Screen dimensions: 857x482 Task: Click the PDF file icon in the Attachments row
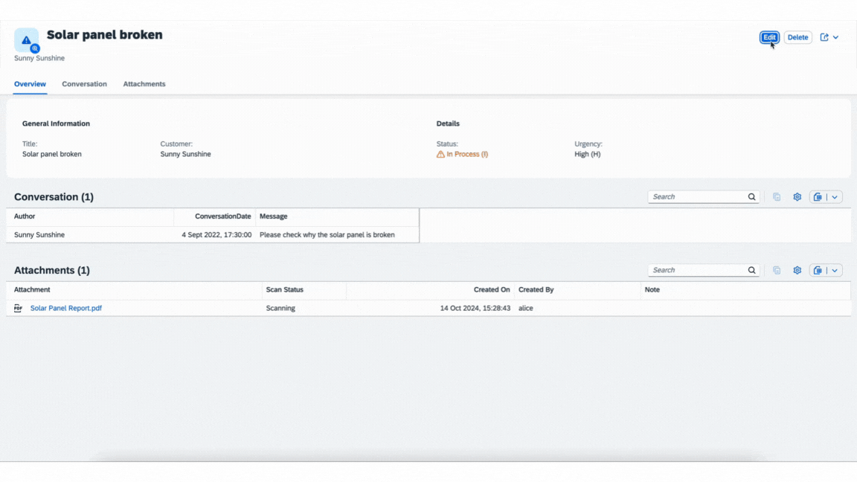tap(18, 308)
